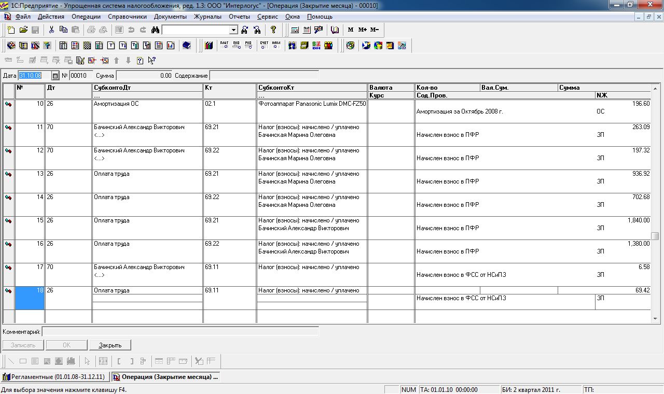This screenshot has height=394, width=664.
Task: Click the arrow with question mark help pointer
Action: pos(151,61)
